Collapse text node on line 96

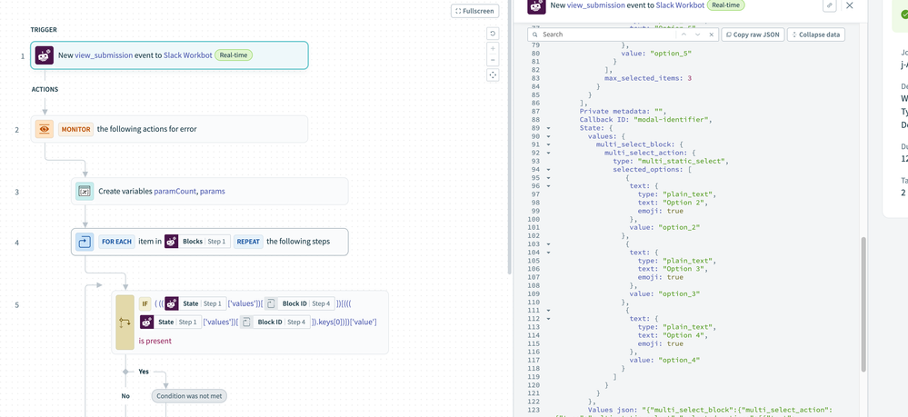[x=548, y=186]
